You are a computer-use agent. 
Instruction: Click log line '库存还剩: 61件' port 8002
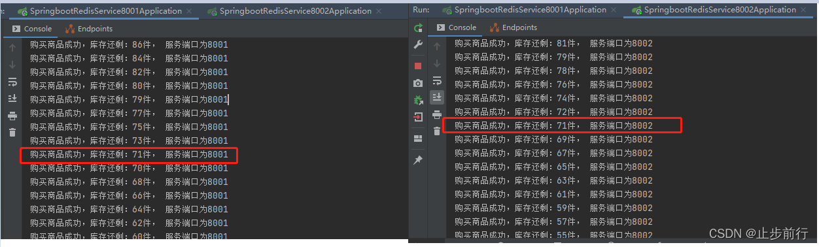click(x=553, y=194)
